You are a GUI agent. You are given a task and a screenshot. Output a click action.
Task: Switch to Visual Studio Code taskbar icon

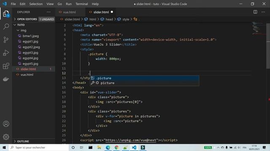[134, 147]
